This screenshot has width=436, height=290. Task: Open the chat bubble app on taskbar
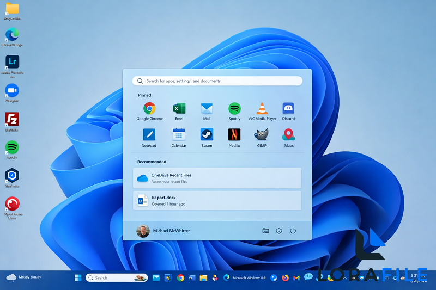coord(308,277)
